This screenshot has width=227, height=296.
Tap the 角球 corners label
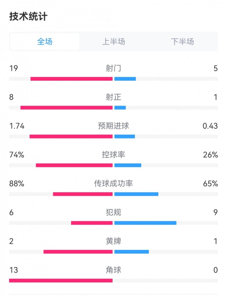click(113, 270)
